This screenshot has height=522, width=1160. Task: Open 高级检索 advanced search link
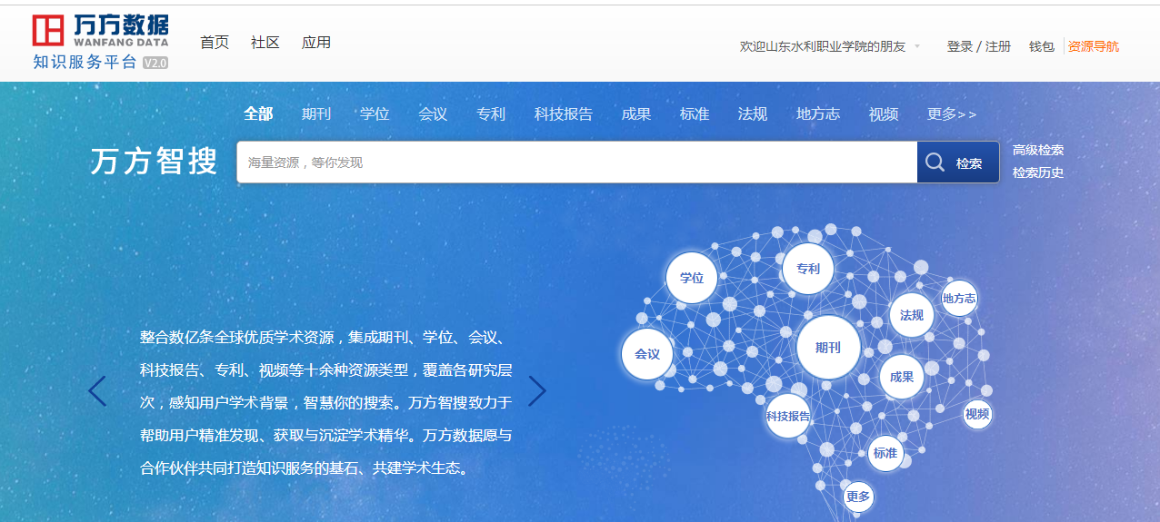[1038, 151]
